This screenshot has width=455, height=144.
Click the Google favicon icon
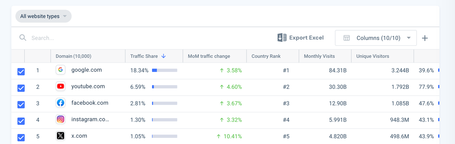point(60,70)
